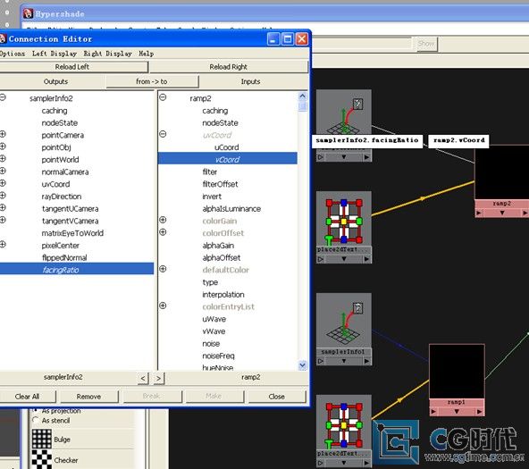Click down arrow on ramp2 node
The width and height of the screenshot is (529, 469).
pyautogui.click(x=502, y=213)
